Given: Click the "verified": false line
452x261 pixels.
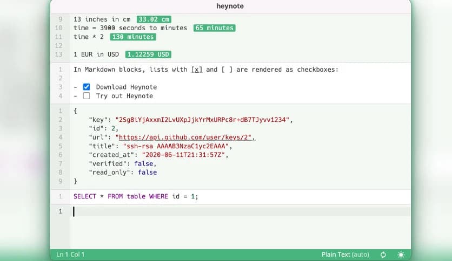Looking at the screenshot, I should pyautogui.click(x=123, y=163).
